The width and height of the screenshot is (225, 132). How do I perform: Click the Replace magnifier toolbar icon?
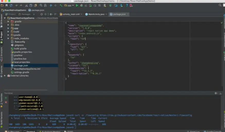coord(45,5)
